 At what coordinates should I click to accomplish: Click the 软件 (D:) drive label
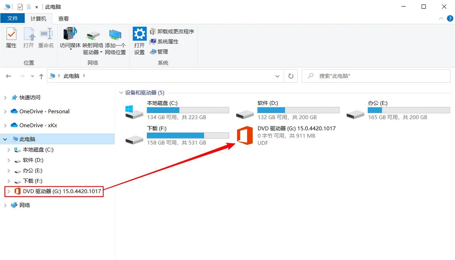point(268,103)
